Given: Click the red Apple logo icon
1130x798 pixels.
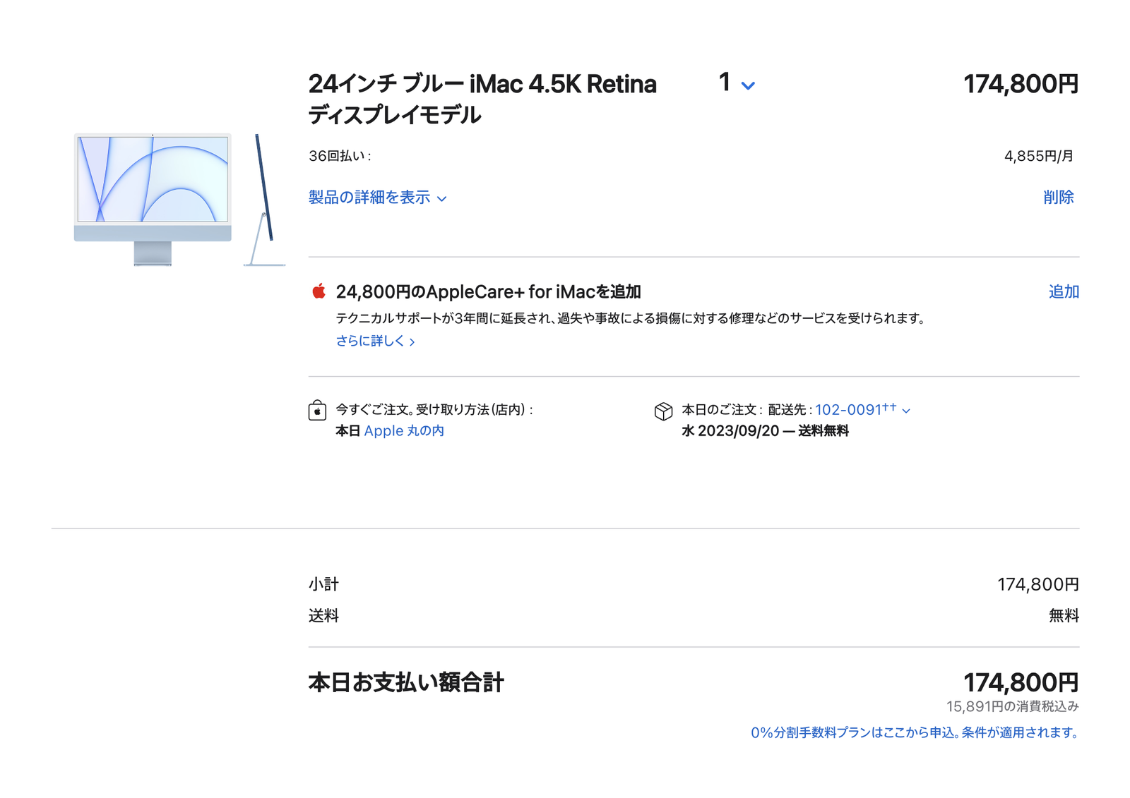Looking at the screenshot, I should point(319,291).
